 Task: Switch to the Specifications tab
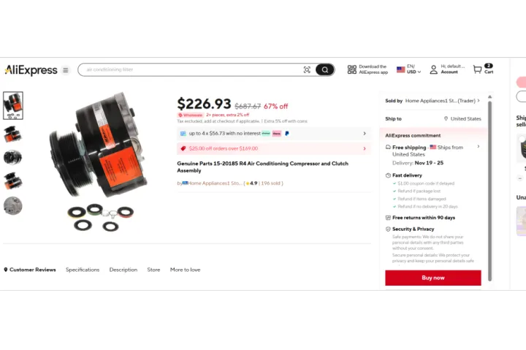pos(83,270)
